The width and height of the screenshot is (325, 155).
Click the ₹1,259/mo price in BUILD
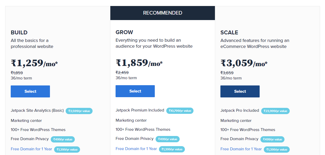(34, 63)
